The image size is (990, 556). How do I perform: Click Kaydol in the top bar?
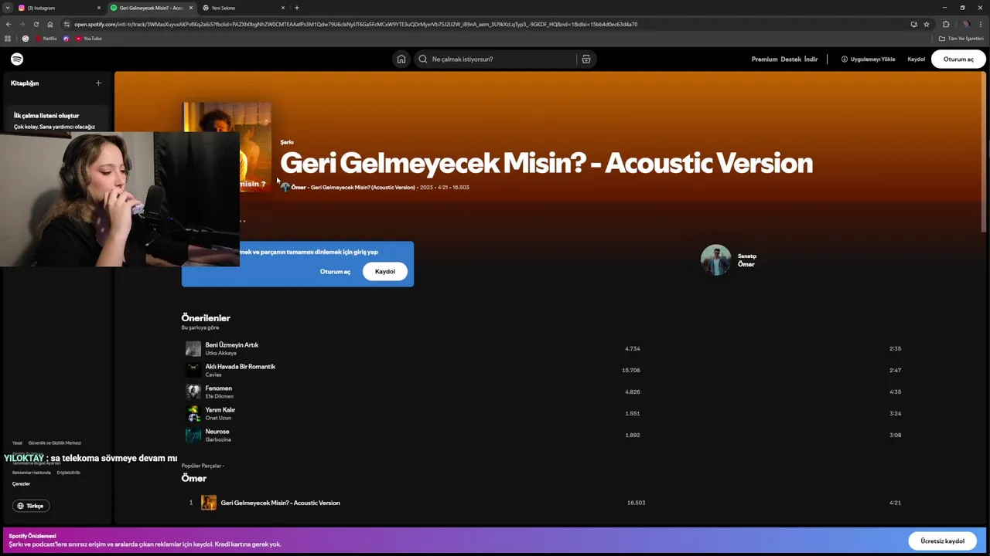[x=916, y=59]
